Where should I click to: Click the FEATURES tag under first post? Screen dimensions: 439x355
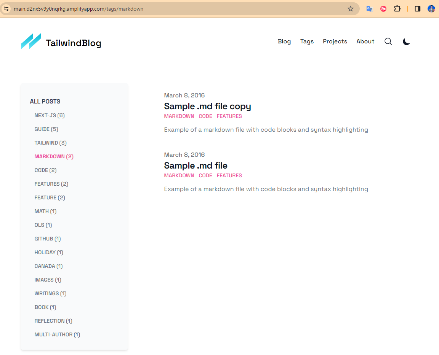tap(229, 116)
